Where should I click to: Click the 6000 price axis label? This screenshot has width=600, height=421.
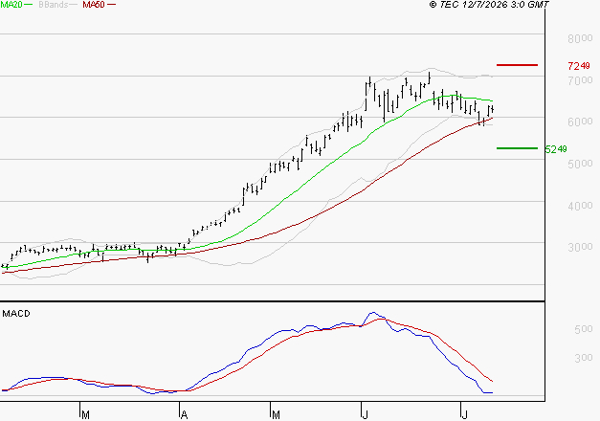click(x=580, y=122)
